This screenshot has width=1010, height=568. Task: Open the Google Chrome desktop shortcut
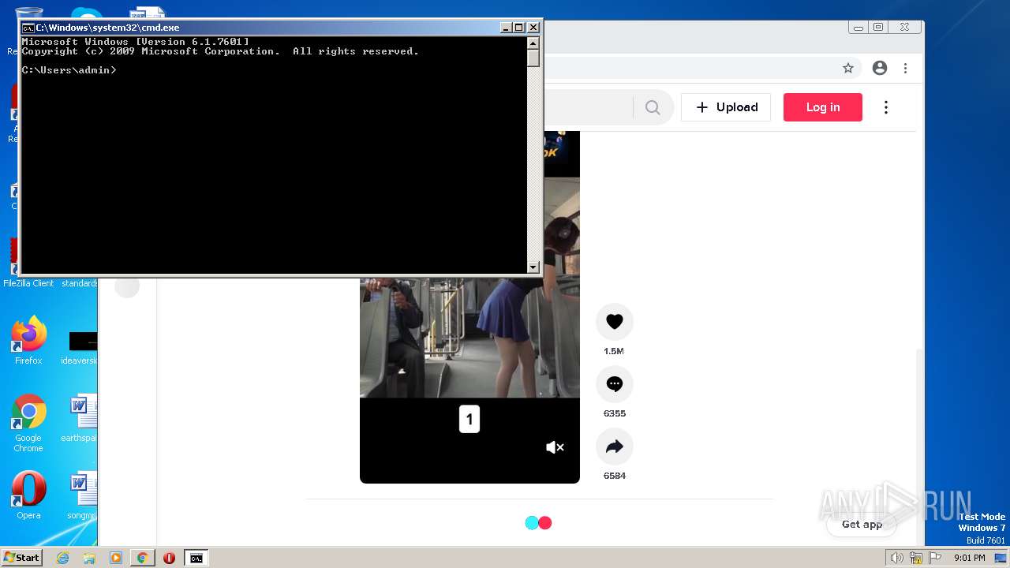[28, 423]
